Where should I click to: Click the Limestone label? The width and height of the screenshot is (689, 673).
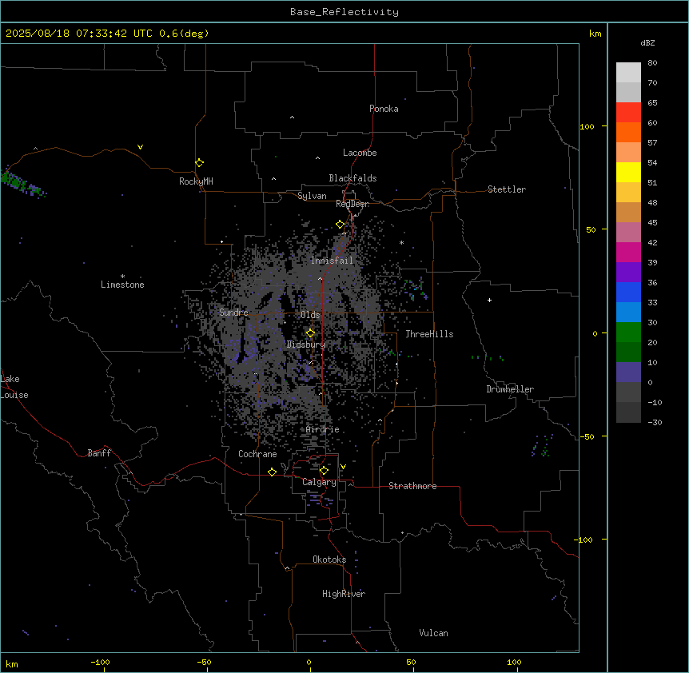(122, 285)
